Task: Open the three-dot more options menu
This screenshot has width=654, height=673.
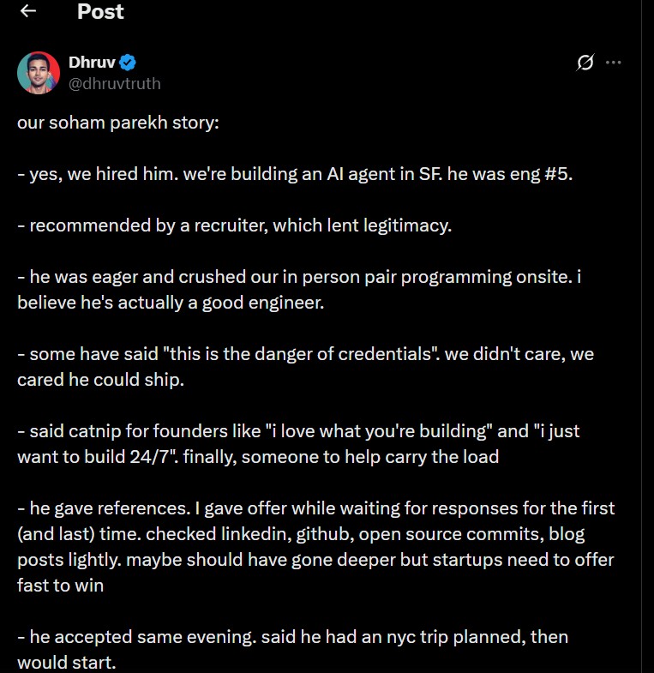Action: pos(613,63)
